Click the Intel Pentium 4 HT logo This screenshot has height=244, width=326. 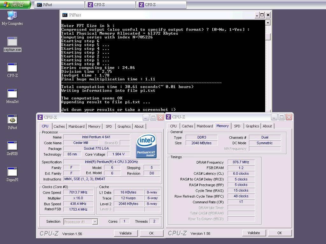[146, 146]
